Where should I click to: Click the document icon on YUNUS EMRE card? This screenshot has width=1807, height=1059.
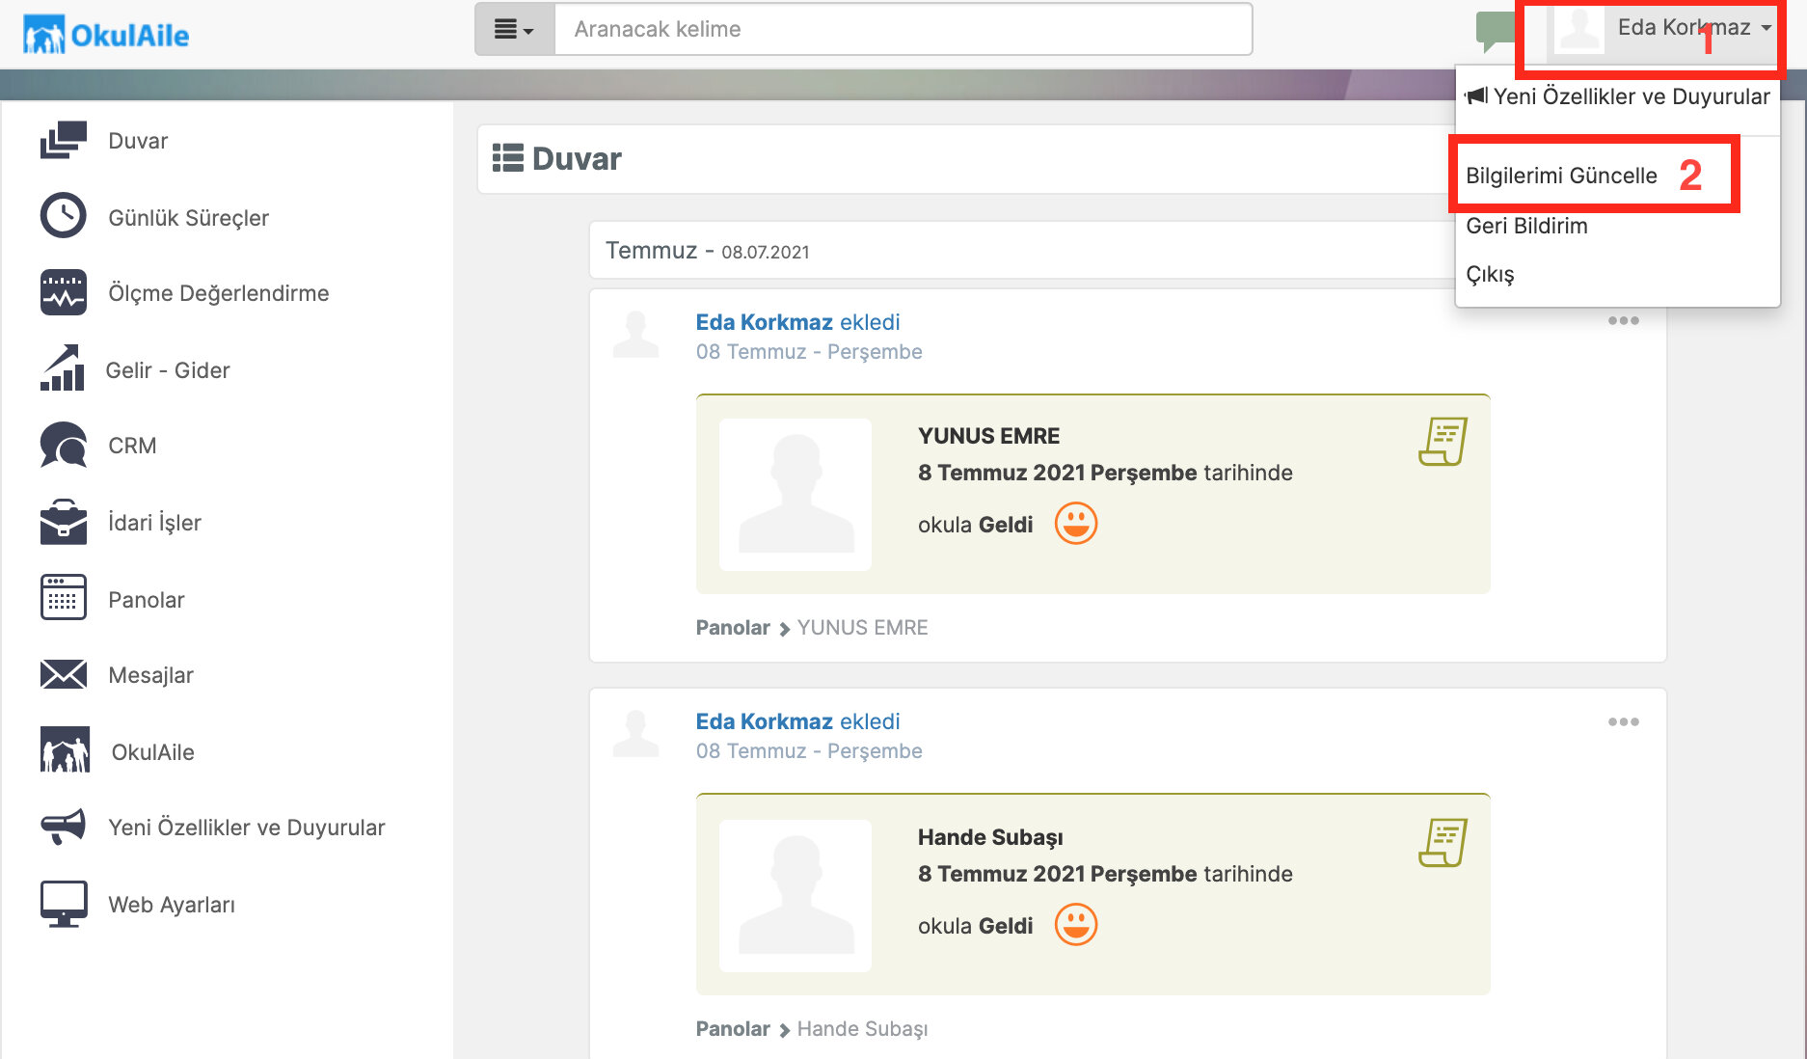pos(1443,442)
